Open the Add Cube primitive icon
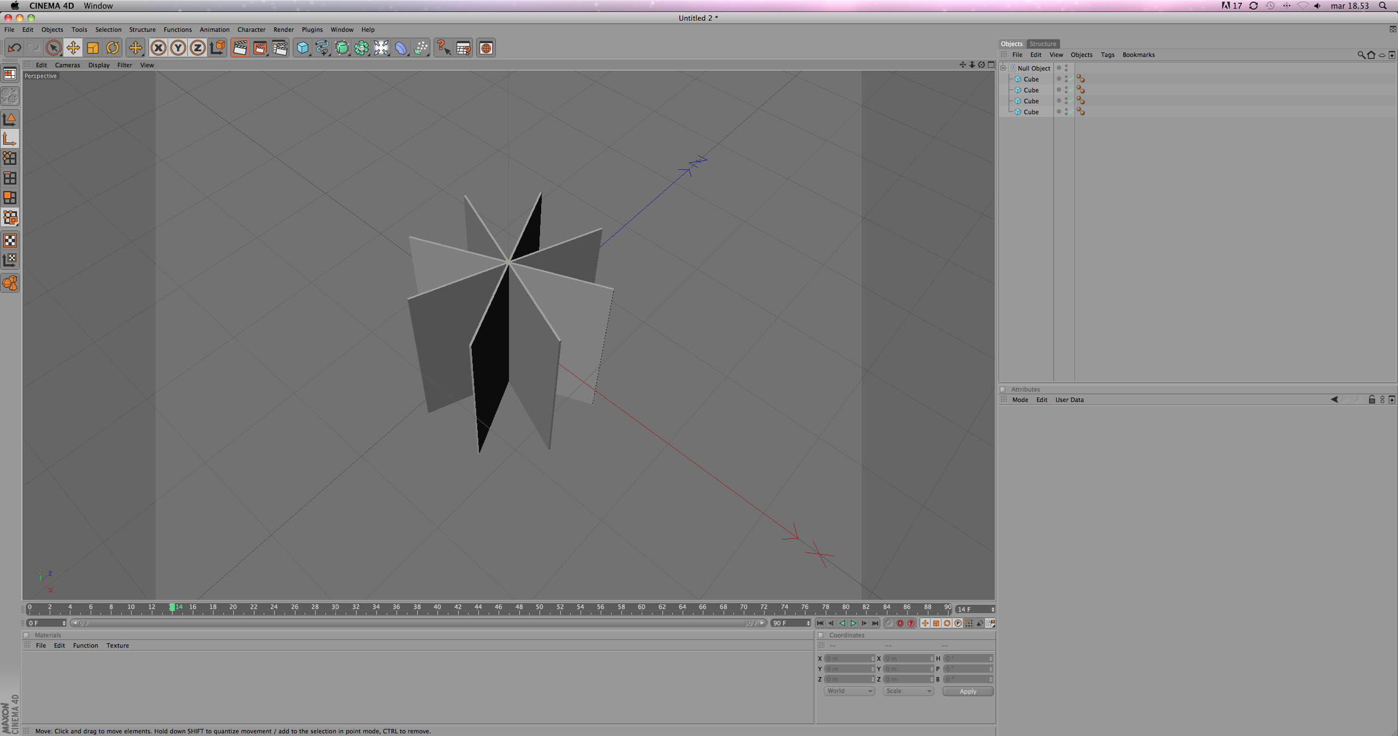Image resolution: width=1398 pixels, height=736 pixels. point(302,48)
